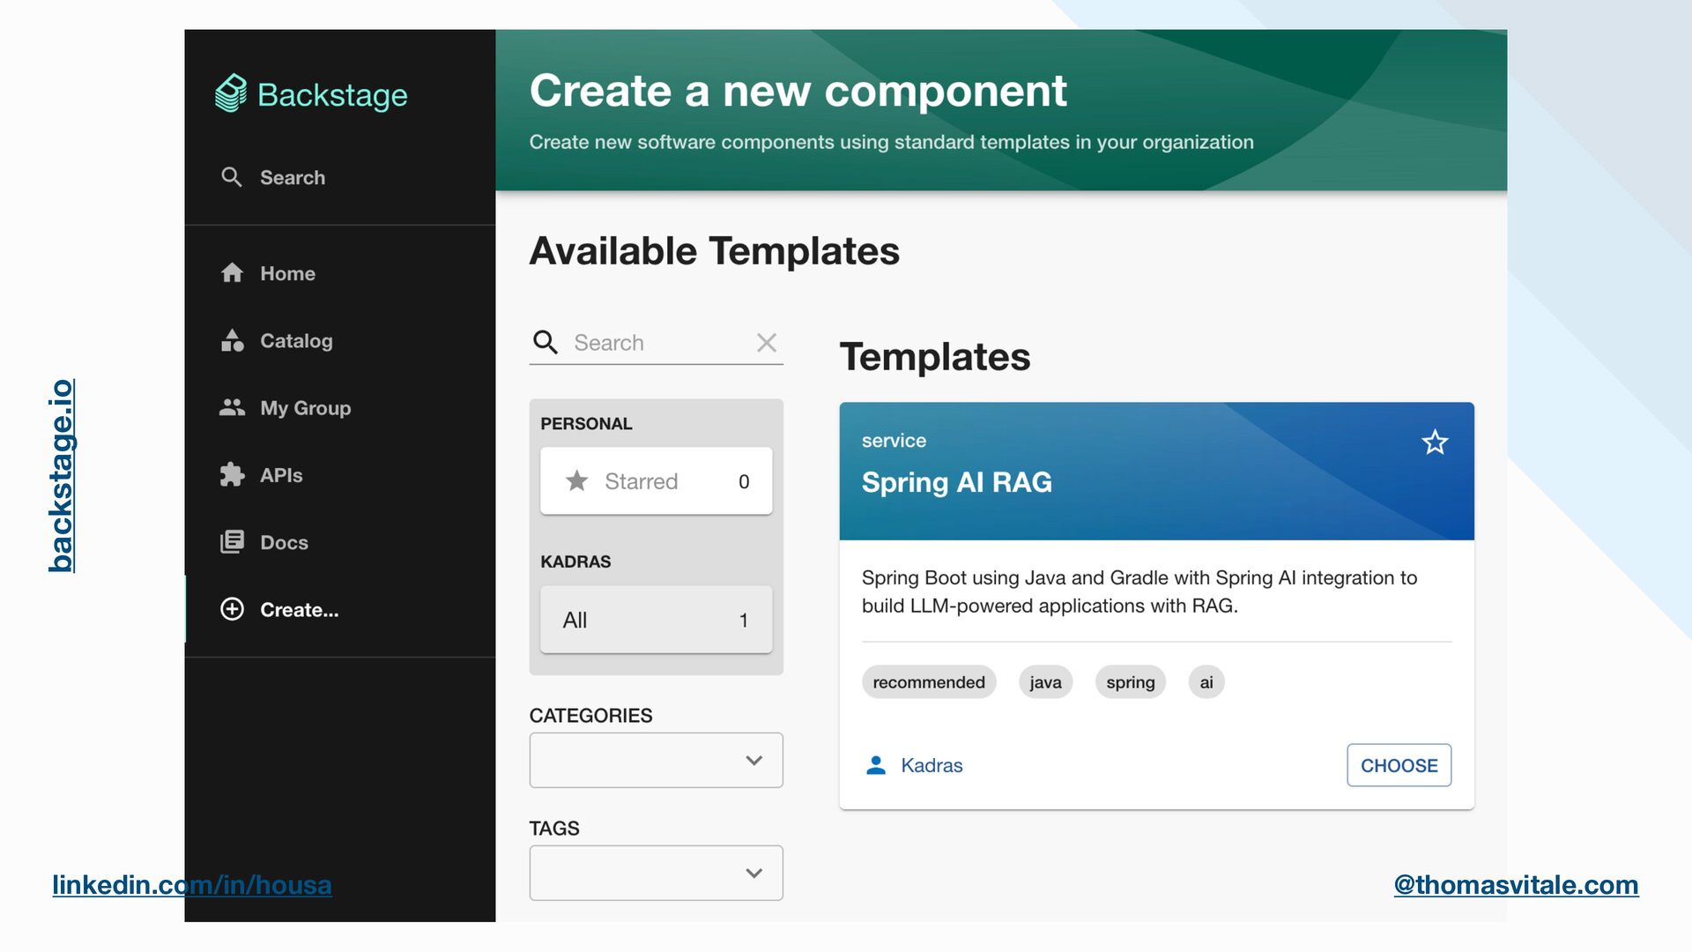Go to Home via house icon
1692x952 pixels.
(x=232, y=273)
